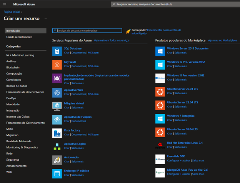Open the Web category
This screenshot has width=240, height=183.
tap(9, 172)
